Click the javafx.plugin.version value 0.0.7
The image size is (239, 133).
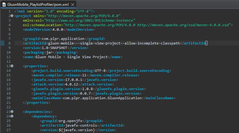tap(85, 93)
